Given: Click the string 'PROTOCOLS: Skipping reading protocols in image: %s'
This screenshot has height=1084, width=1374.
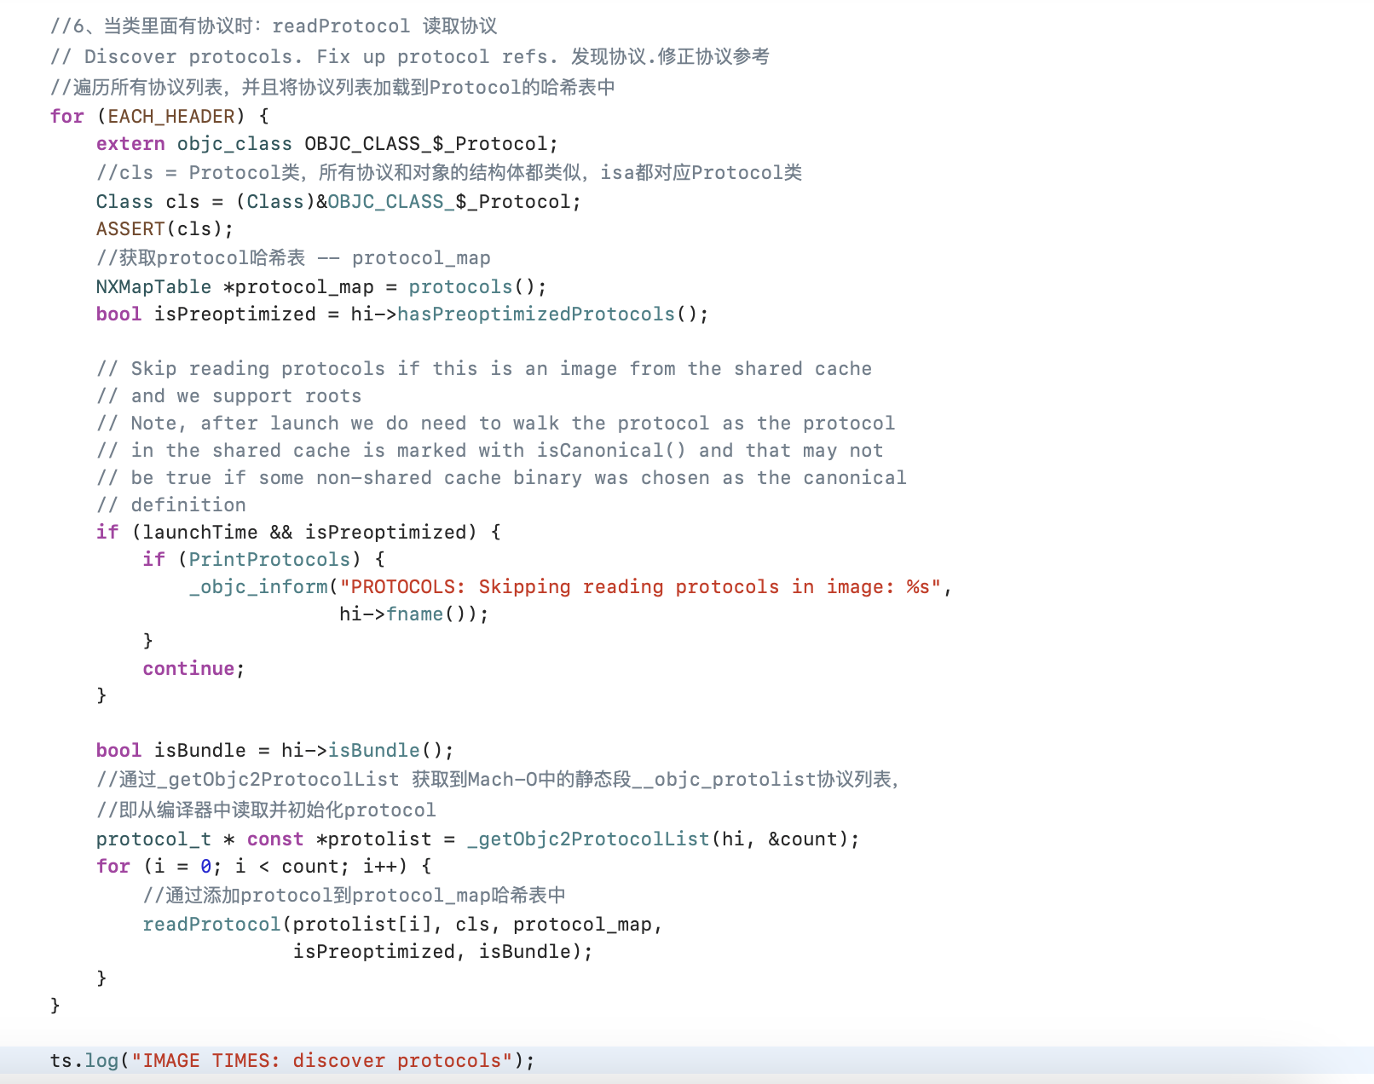Looking at the screenshot, I should pyautogui.click(x=640, y=586).
